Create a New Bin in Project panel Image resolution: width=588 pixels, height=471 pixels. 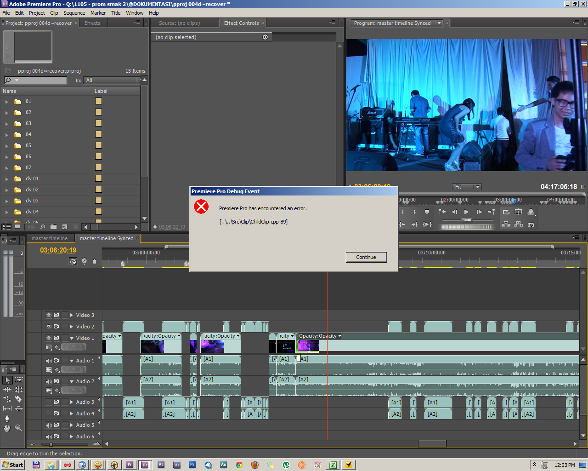[54, 227]
